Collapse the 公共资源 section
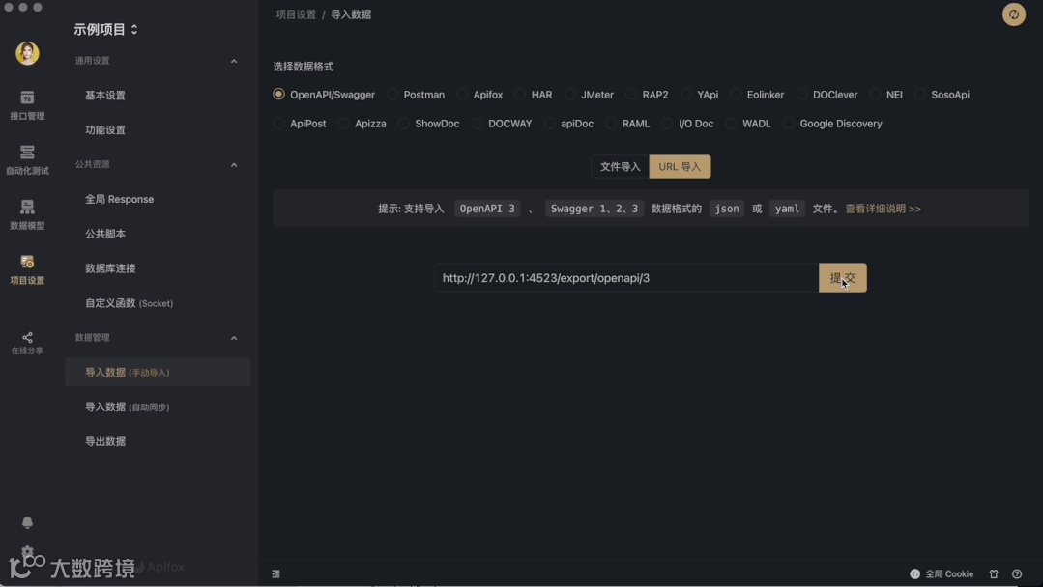The width and height of the screenshot is (1043, 587). 234,165
